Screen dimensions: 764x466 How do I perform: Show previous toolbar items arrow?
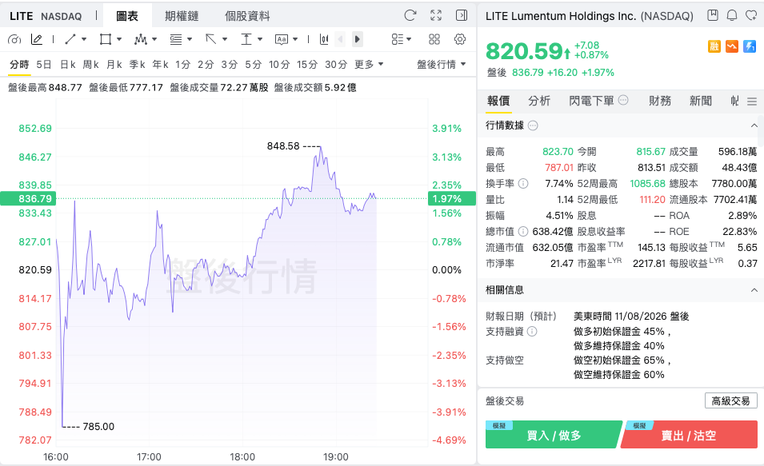click(x=340, y=39)
